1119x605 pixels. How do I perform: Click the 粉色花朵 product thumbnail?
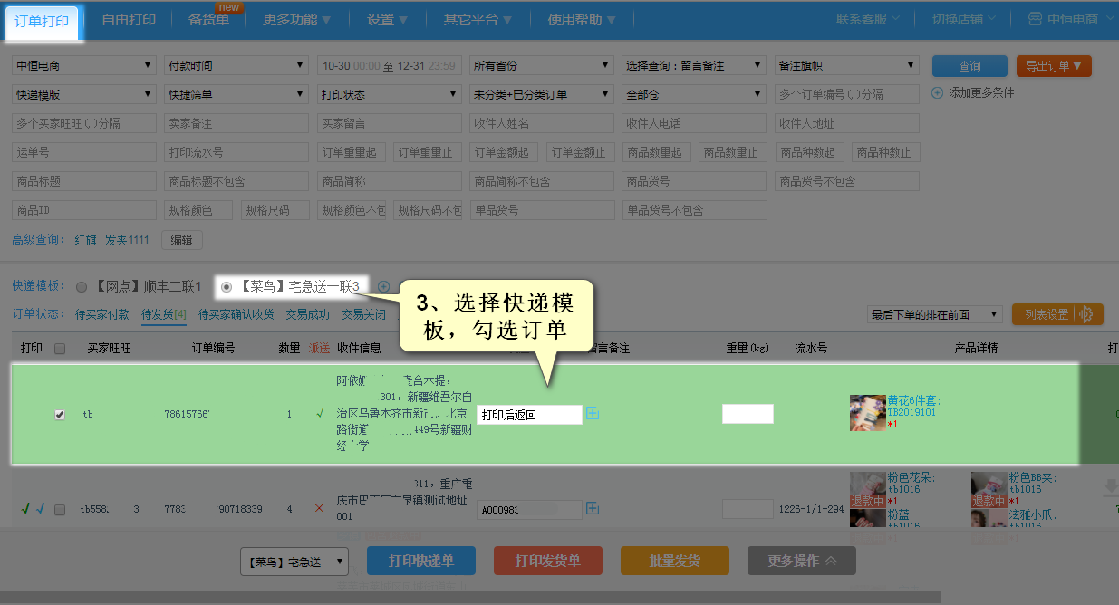(x=867, y=490)
